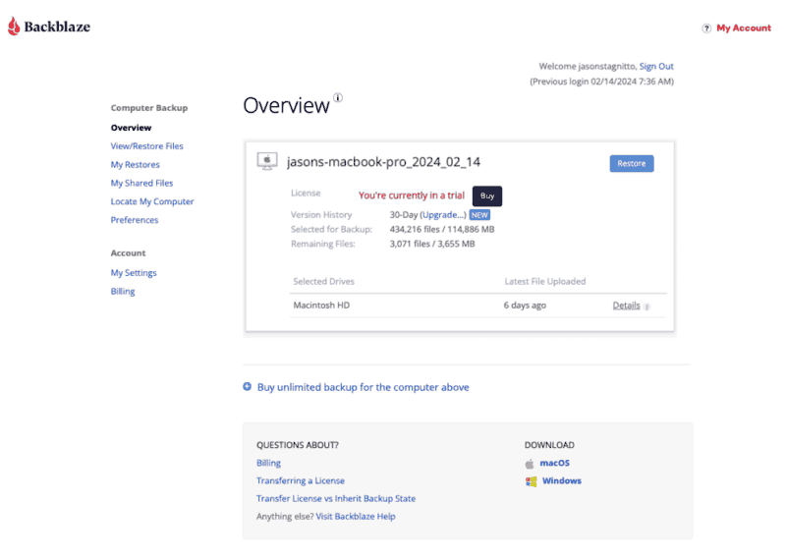Visit Backblaze Help link

356,516
